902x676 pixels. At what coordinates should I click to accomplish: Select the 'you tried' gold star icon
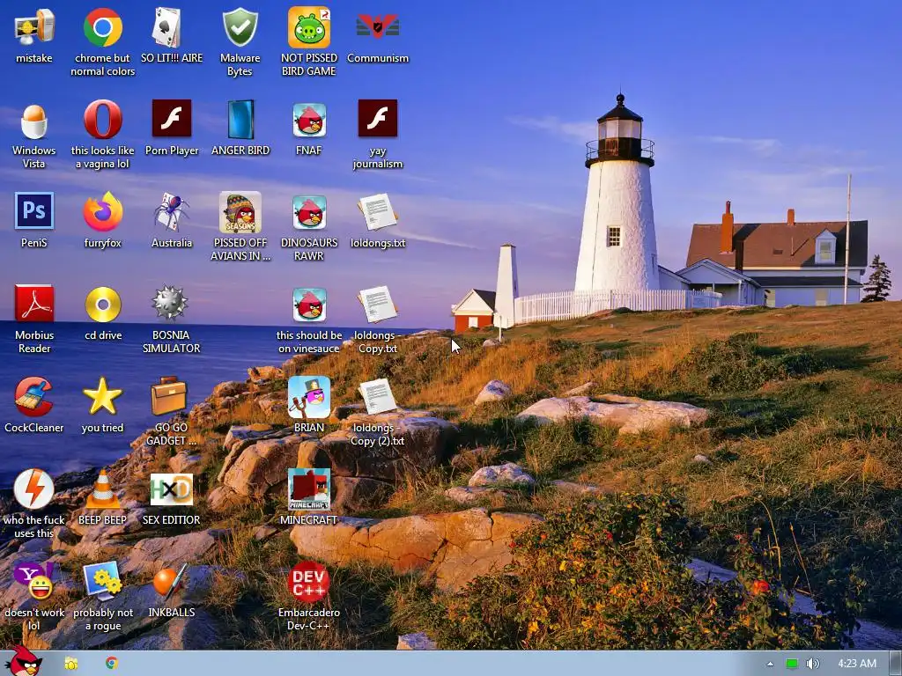pyautogui.click(x=102, y=397)
